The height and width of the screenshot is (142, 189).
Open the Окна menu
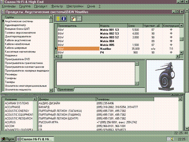(91, 6)
